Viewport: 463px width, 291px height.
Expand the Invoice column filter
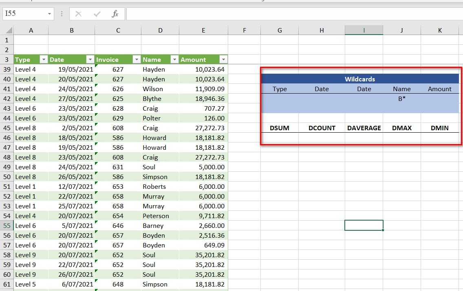pyautogui.click(x=136, y=59)
